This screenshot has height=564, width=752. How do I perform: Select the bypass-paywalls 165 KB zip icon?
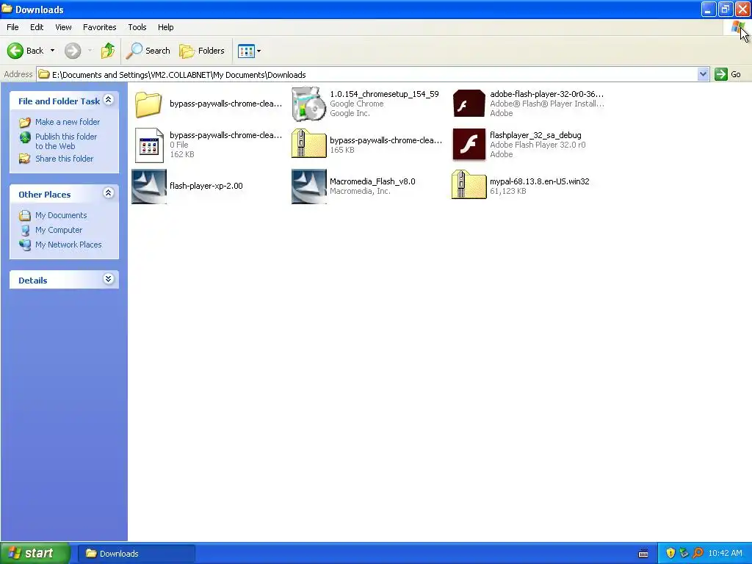(x=308, y=144)
